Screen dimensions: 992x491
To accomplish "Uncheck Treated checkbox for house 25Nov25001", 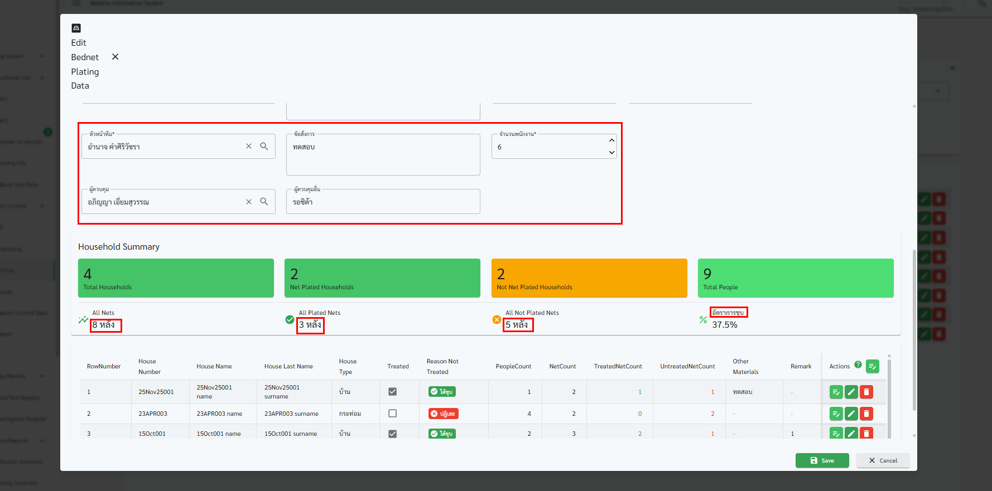I will (392, 392).
